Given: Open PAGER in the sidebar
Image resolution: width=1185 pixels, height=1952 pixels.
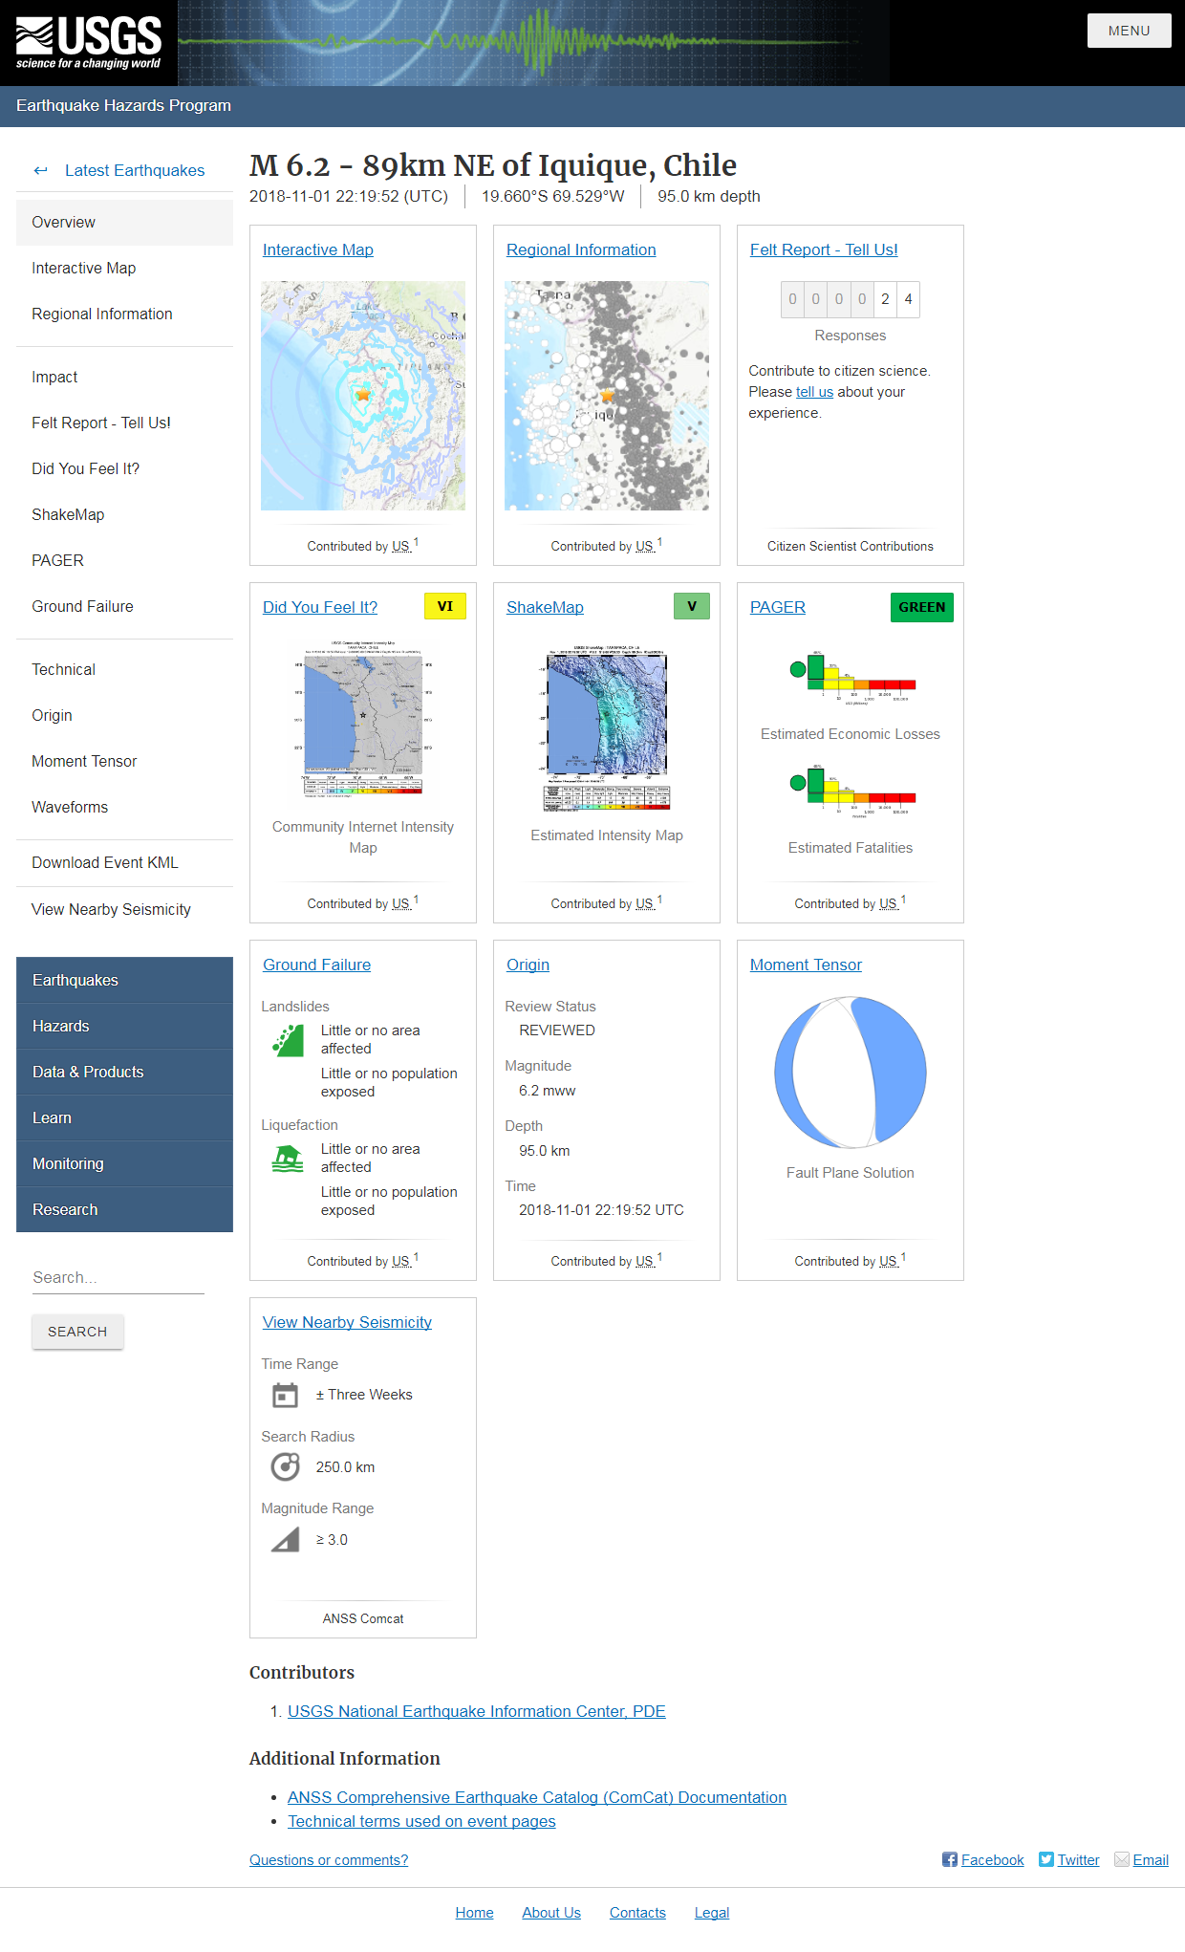Looking at the screenshot, I should coord(124,560).
